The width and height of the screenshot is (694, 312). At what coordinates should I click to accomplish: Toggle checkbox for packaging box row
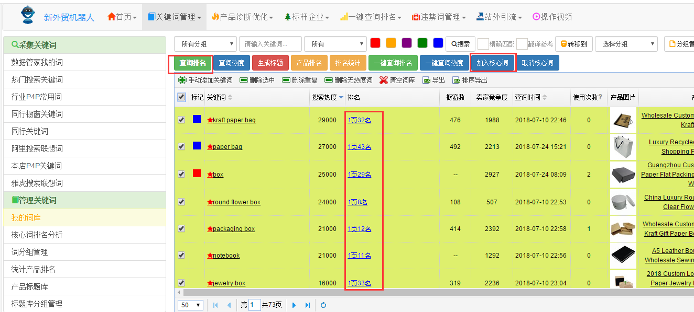point(181,228)
